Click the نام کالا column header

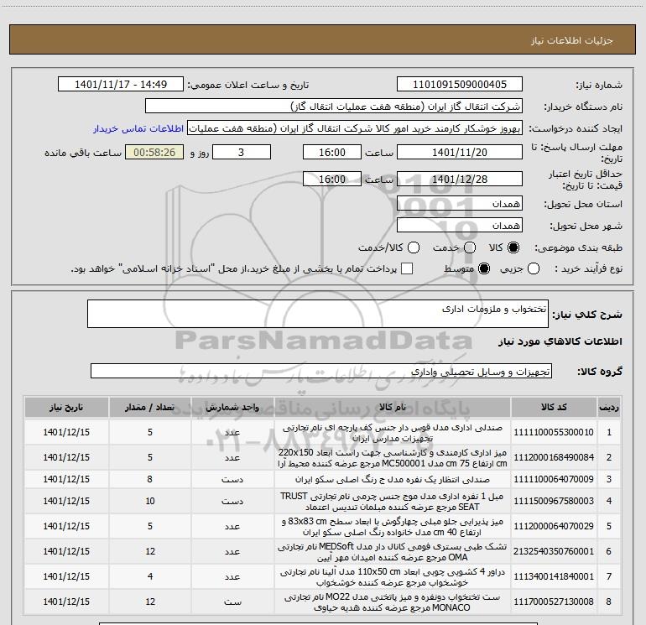point(393,408)
